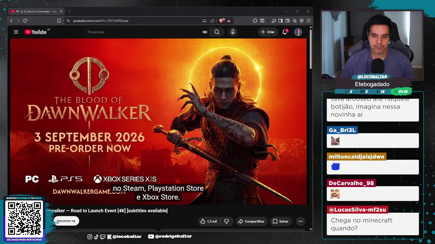
Task: Click the giveaway QR code
Action: click(24, 219)
